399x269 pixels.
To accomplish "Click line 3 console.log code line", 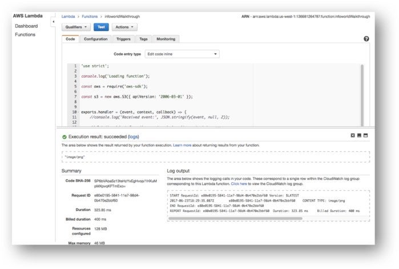I will coord(115,76).
